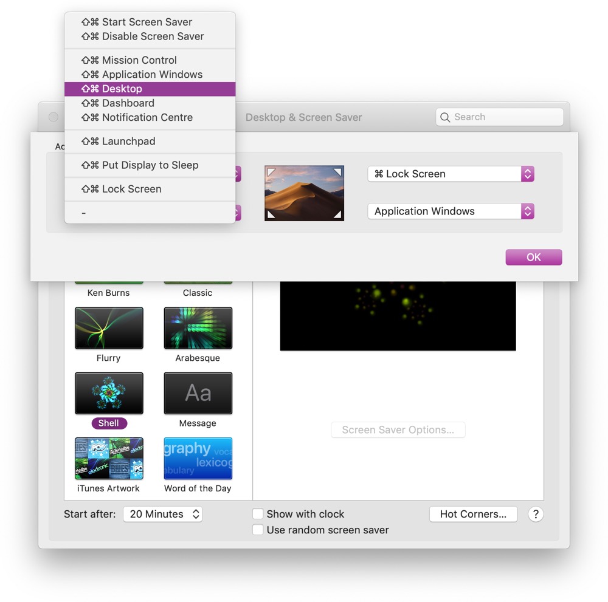Select the dash (no action) menu entry

(150, 213)
